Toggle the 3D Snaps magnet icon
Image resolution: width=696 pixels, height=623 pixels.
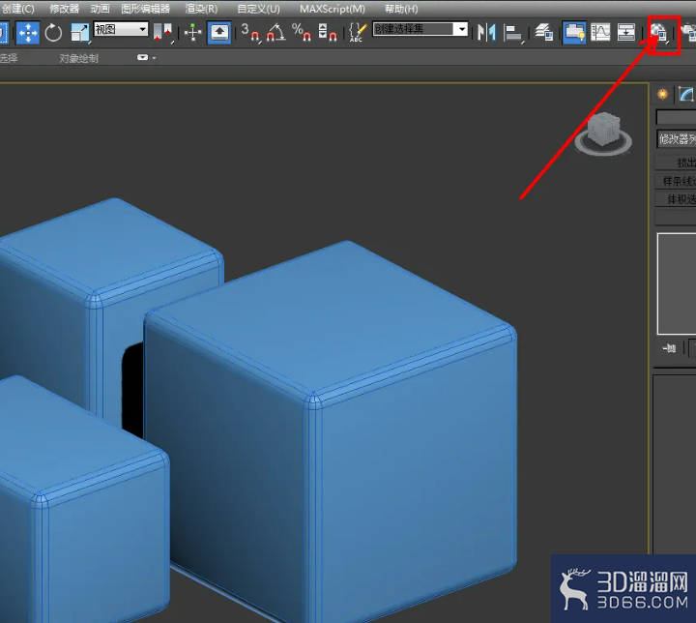click(x=250, y=33)
